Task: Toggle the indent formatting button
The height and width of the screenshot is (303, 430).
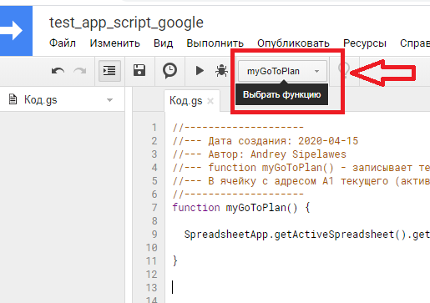Action: [109, 71]
